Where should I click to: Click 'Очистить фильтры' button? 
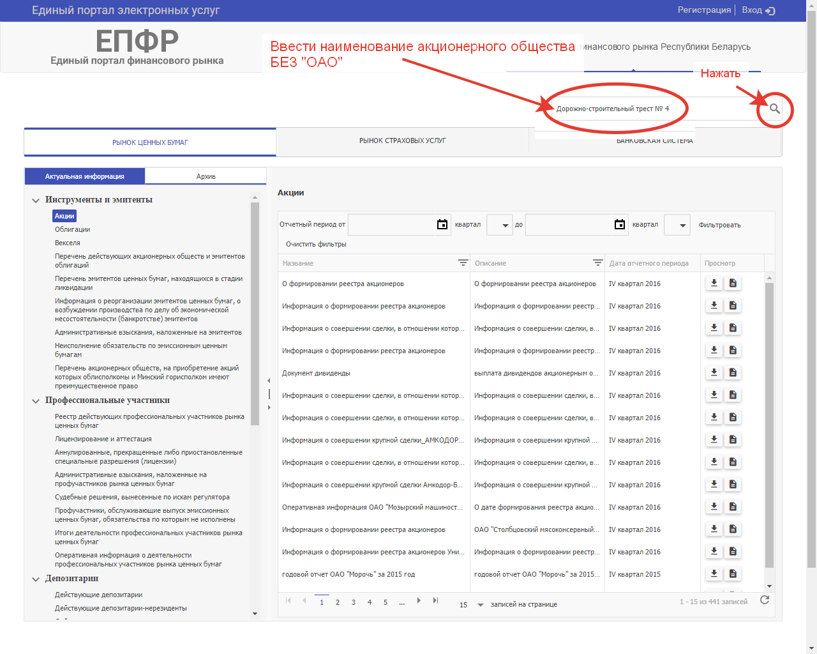[x=316, y=244]
